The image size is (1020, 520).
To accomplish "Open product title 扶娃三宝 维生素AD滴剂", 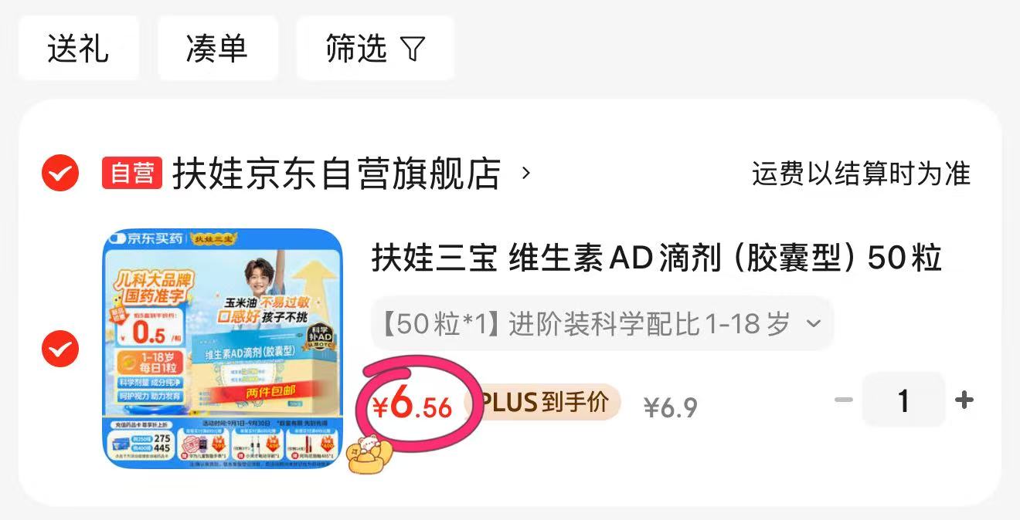I will coord(657,258).
